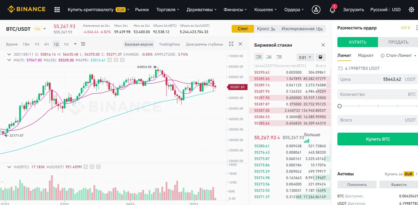
Task: Open MA indicator settings icon
Action: tap(116, 60)
